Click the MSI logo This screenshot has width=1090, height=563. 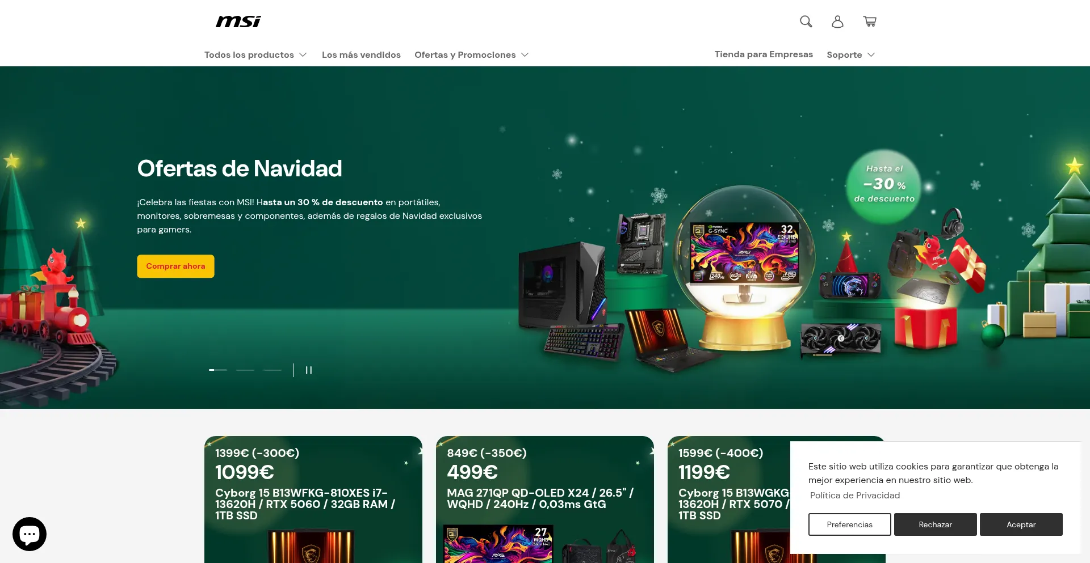pyautogui.click(x=238, y=21)
